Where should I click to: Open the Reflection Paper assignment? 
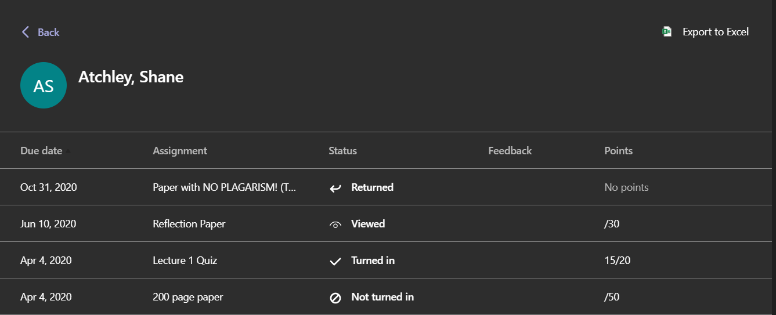pos(189,224)
